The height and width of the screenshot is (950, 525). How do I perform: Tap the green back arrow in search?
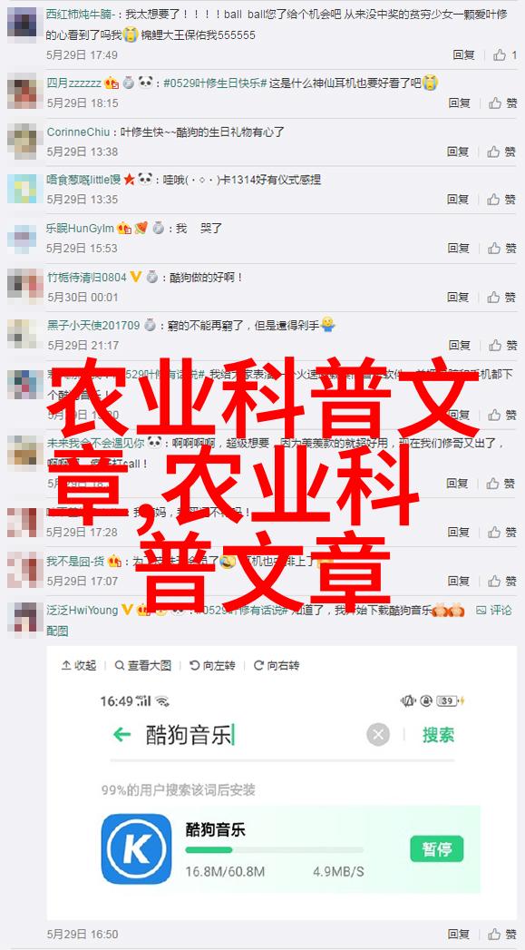(x=122, y=735)
